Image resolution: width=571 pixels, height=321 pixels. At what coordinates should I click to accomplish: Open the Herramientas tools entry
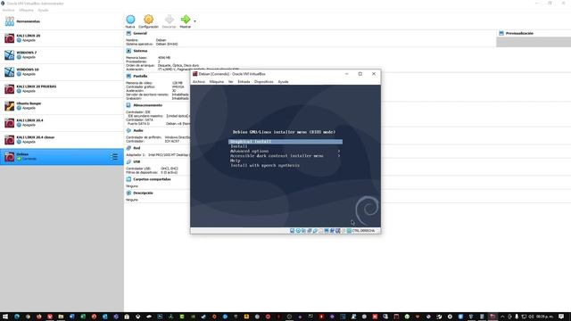62,21
